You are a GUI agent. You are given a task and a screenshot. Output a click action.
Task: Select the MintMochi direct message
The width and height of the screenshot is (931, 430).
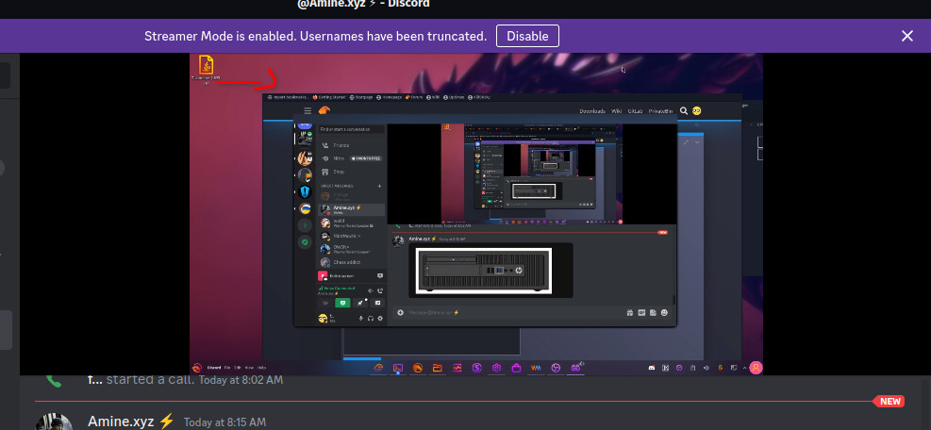point(352,236)
